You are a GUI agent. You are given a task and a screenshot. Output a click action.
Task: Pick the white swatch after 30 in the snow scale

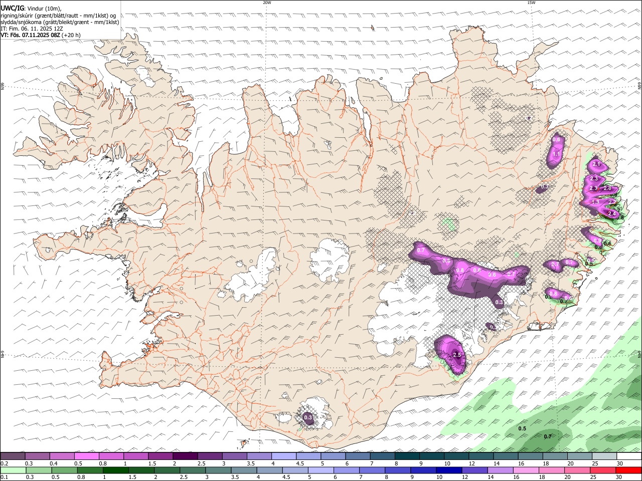pos(628,456)
